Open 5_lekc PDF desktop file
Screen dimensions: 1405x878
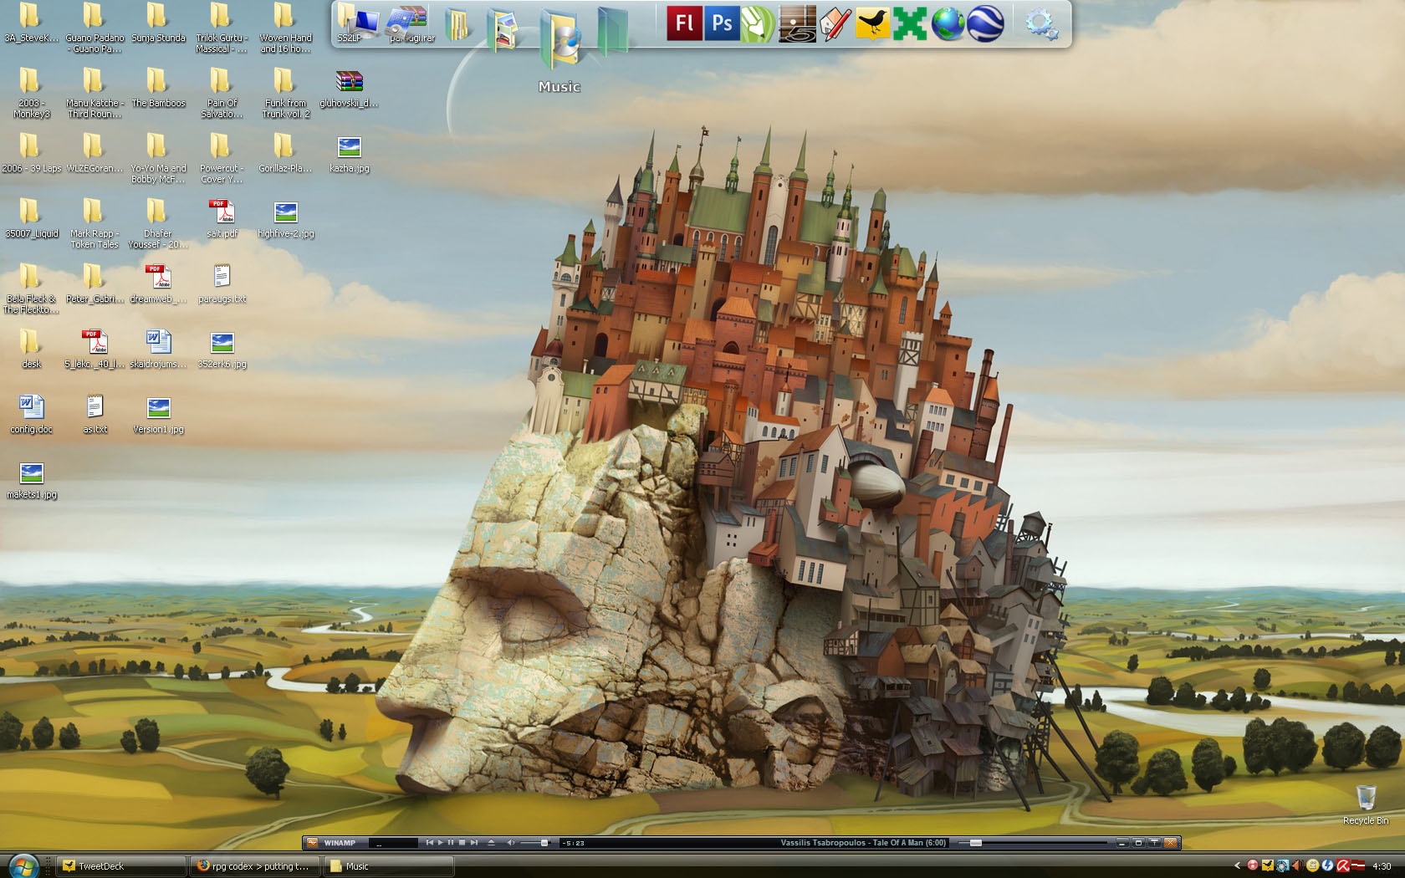pyautogui.click(x=95, y=350)
